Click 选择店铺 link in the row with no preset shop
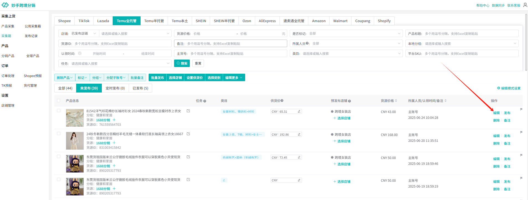 342,181
